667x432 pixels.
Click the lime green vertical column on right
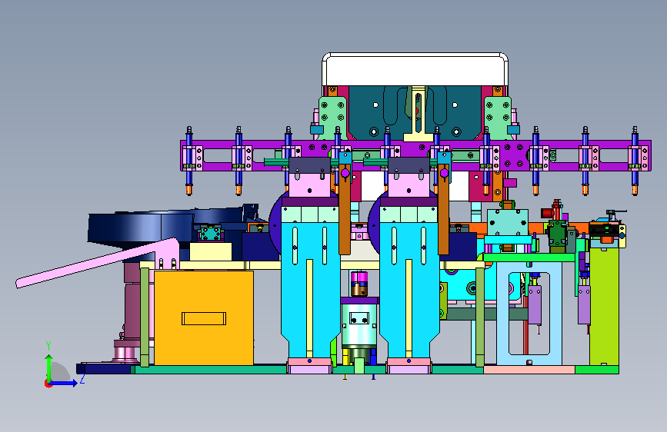(x=604, y=306)
